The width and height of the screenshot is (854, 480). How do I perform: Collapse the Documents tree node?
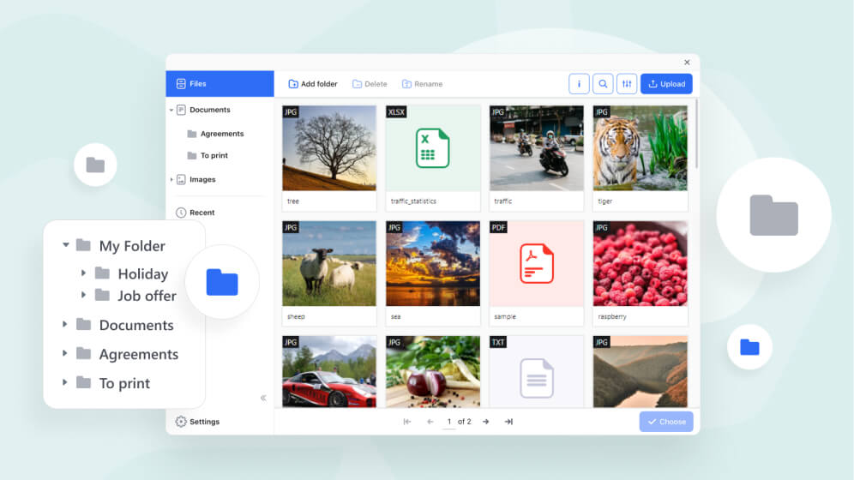171,110
